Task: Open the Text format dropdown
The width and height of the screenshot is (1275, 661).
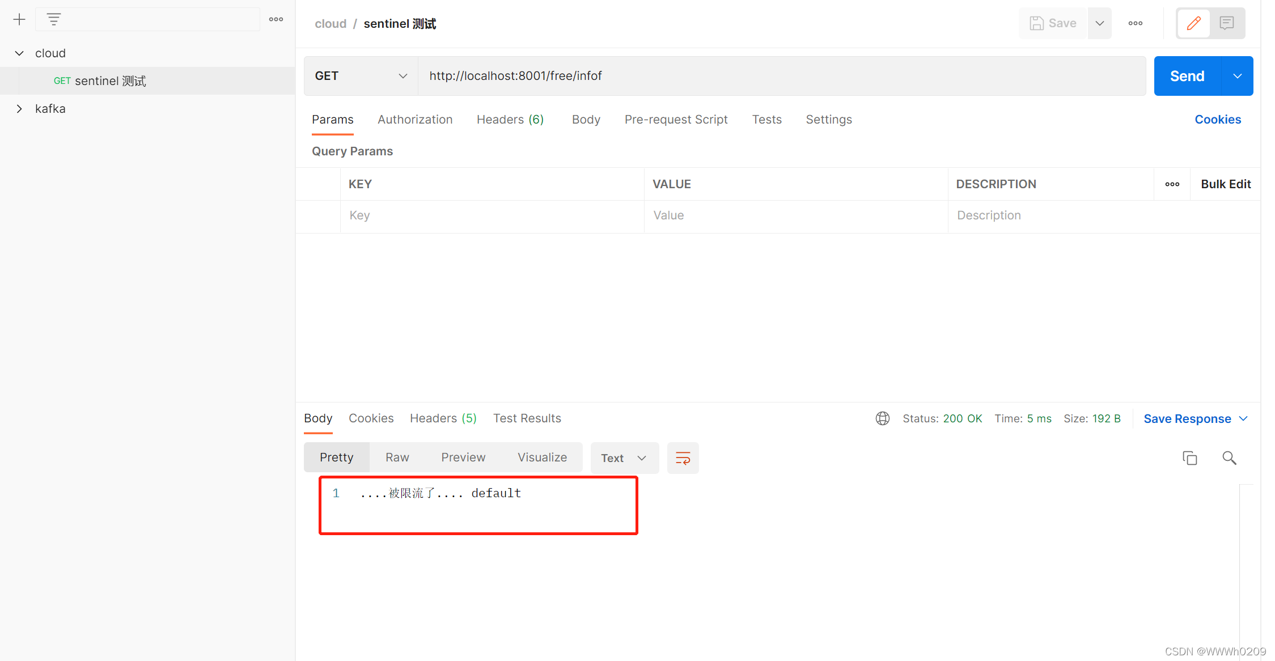Action: (624, 458)
